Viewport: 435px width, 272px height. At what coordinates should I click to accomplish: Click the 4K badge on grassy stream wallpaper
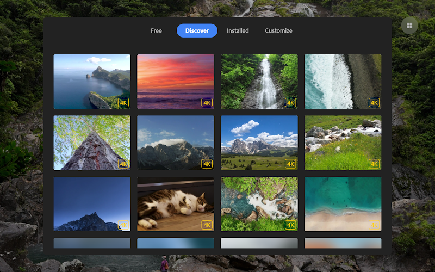point(374,164)
